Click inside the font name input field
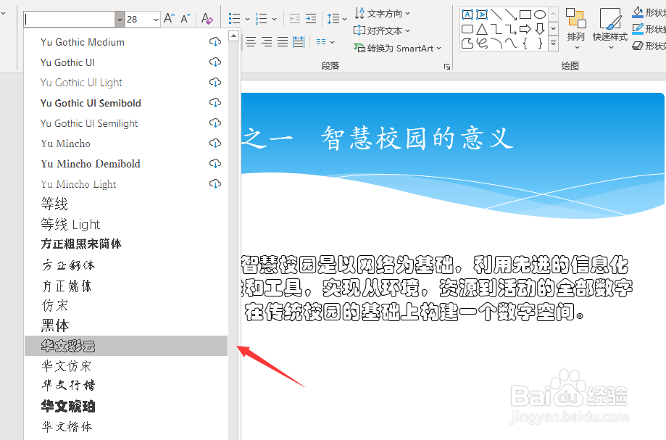Viewport: 666px width, 440px height. (70, 19)
